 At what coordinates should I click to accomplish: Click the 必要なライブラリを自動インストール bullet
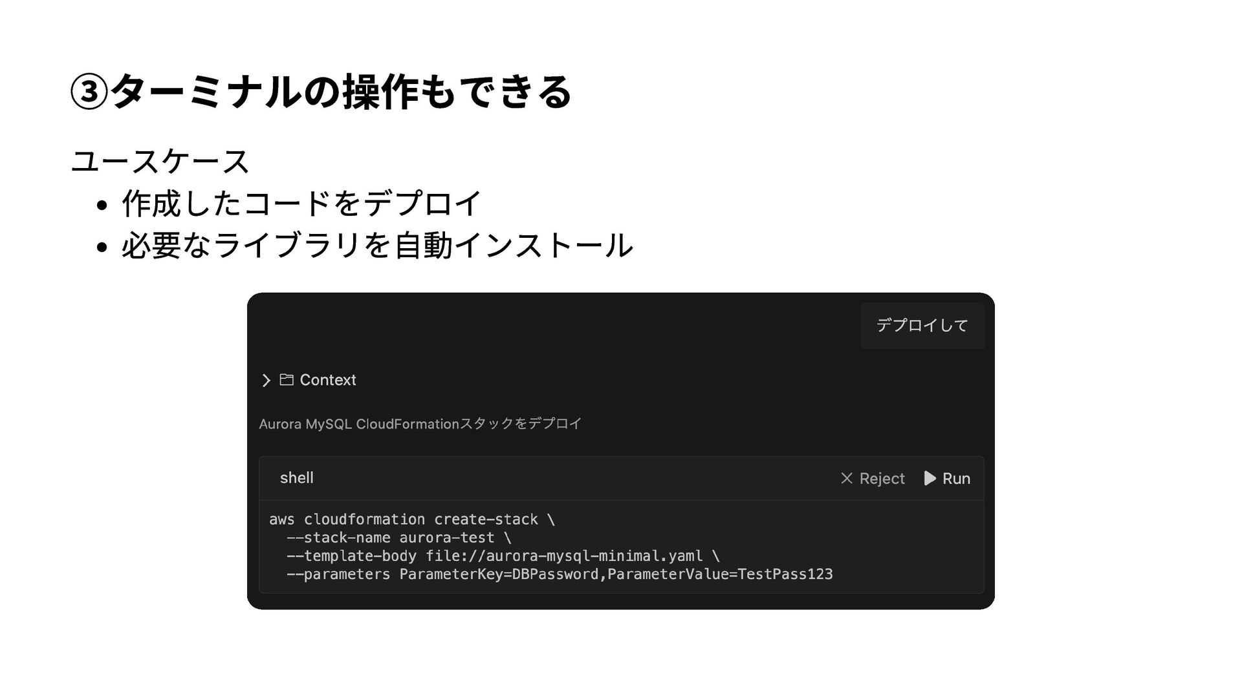[x=376, y=246]
